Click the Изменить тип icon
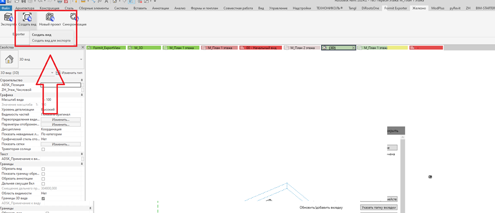The image size is (495, 213). [x=58, y=73]
